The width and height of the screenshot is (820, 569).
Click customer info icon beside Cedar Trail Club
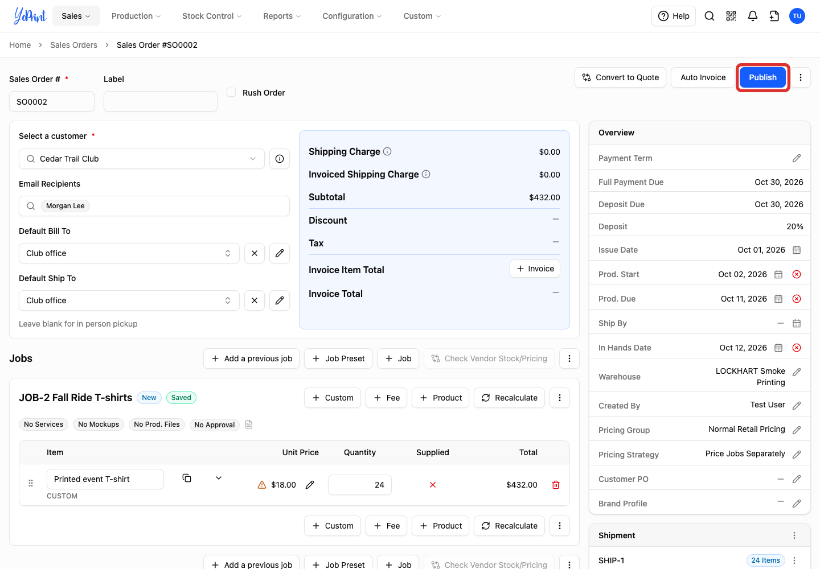[x=280, y=159]
